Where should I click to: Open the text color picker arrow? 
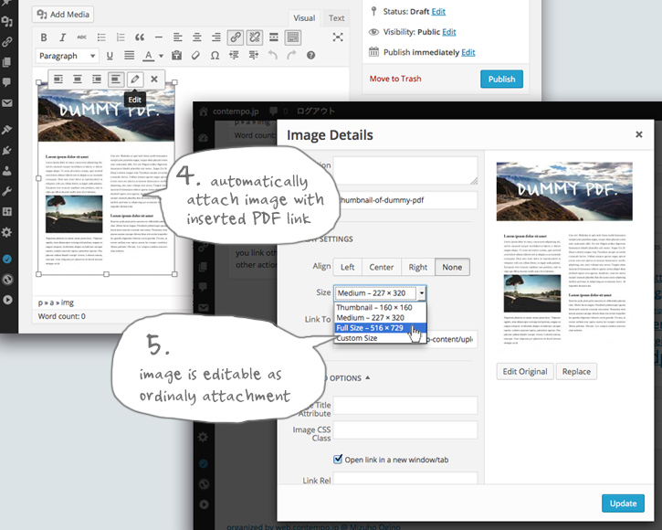click(x=161, y=56)
